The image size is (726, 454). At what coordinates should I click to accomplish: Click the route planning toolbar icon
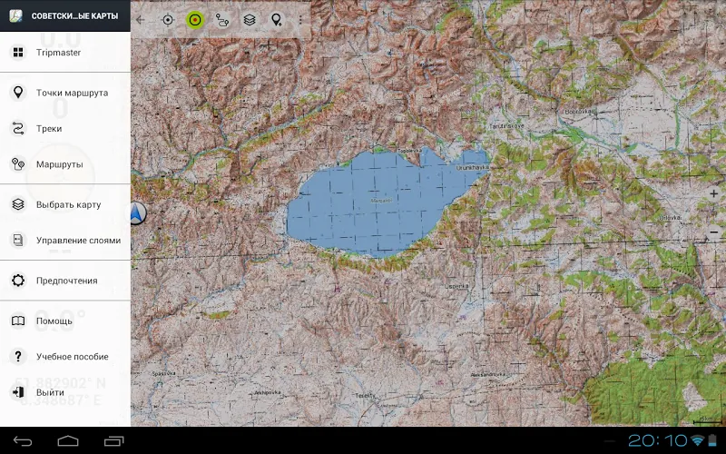222,20
